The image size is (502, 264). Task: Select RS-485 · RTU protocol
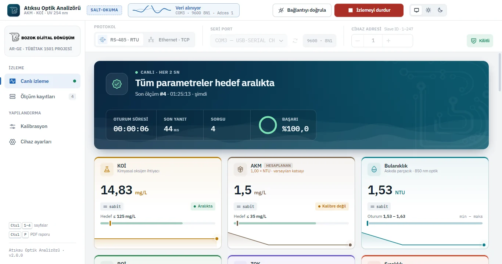click(119, 40)
